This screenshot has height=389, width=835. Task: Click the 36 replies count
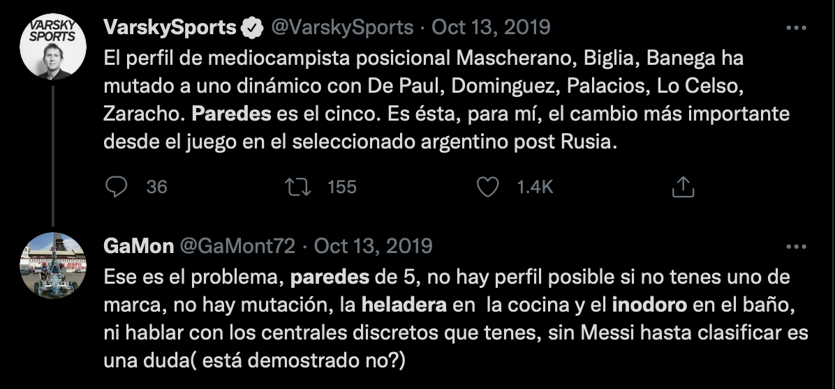157,186
